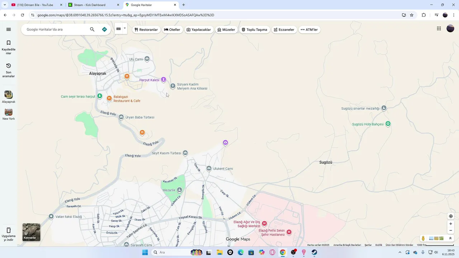Click Vatan taksi Elazığ marker
Screen dimensions: 459x258
click(51, 216)
